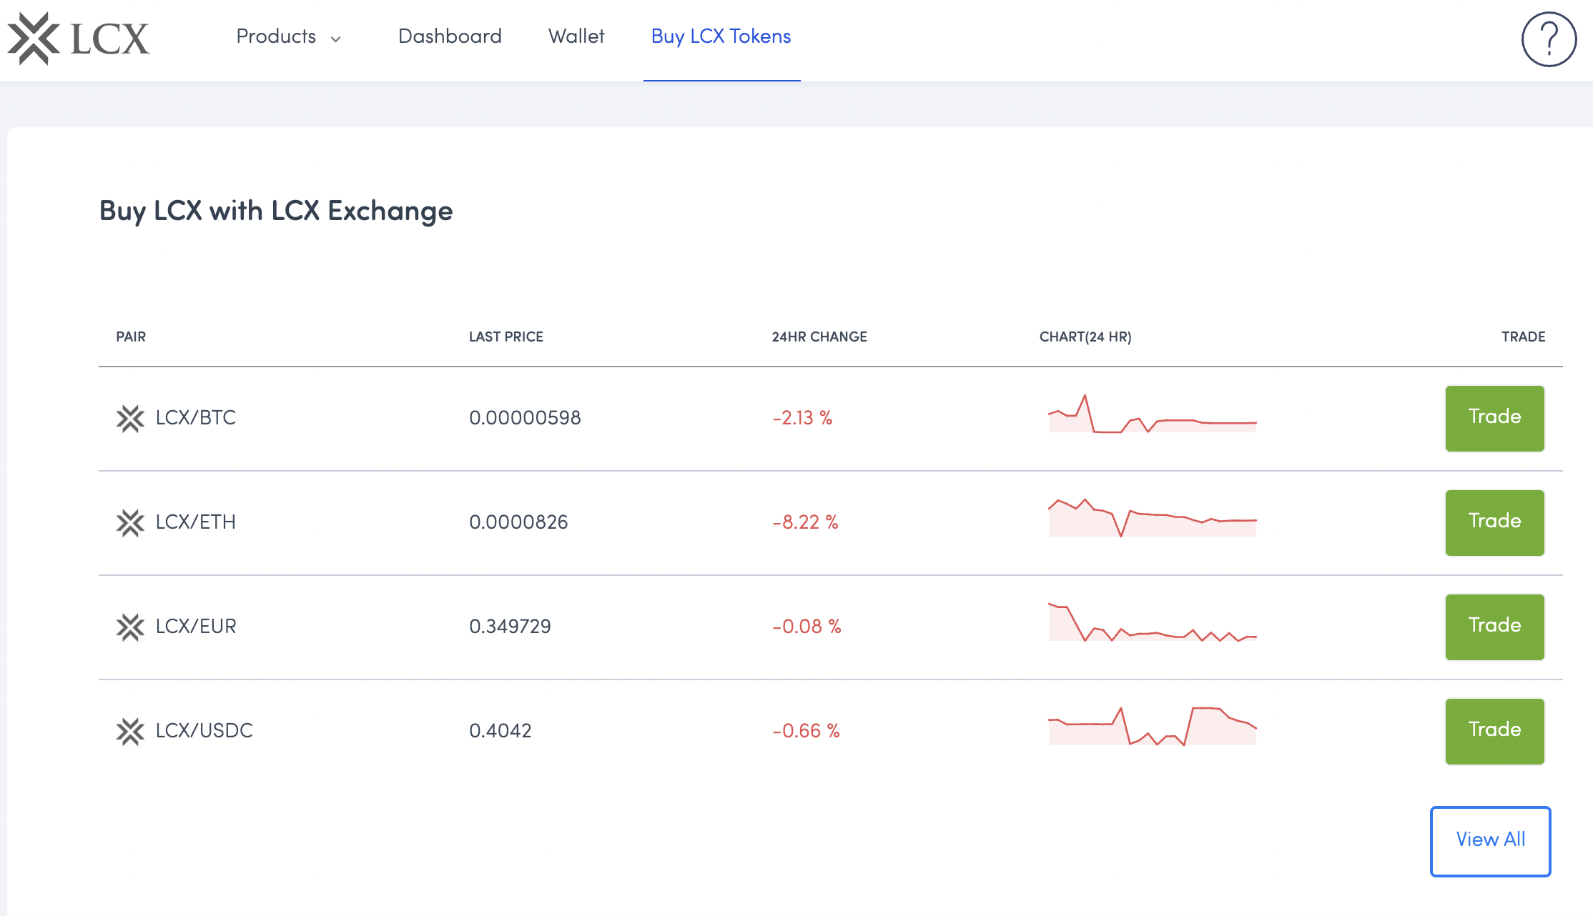Screen dimensions: 1593x916
Task: Go to the Dashboard tab
Action: click(450, 36)
